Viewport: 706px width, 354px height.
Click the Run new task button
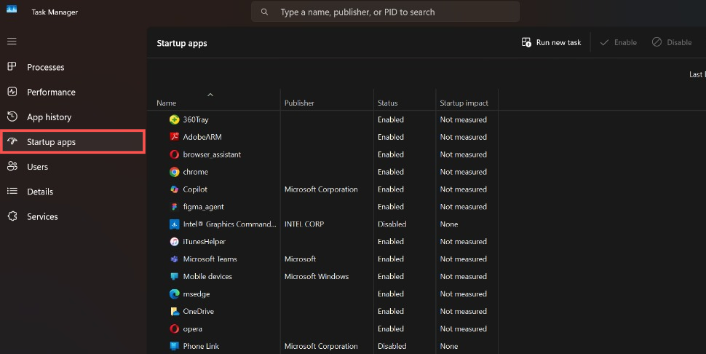click(551, 42)
